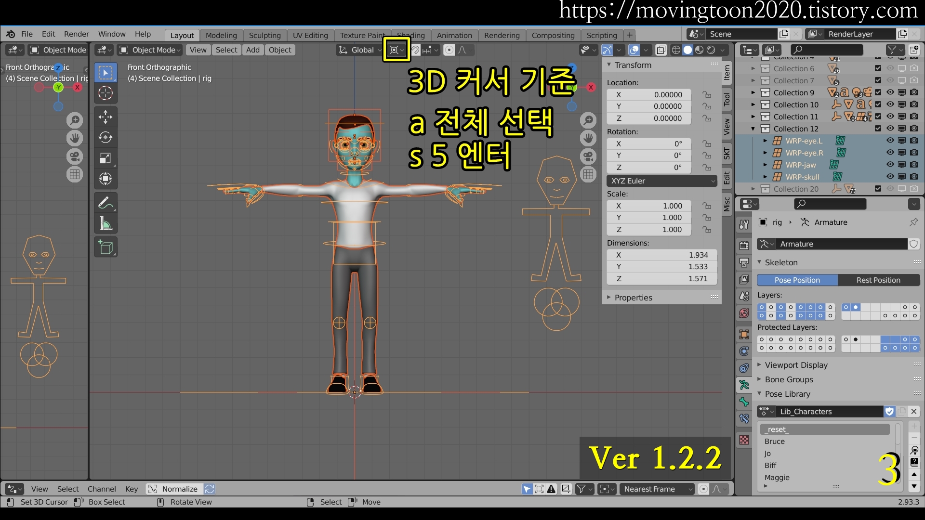Viewport: 925px width, 520px height.
Task: Switch to the Modeling workspace tab
Action: click(x=221, y=35)
